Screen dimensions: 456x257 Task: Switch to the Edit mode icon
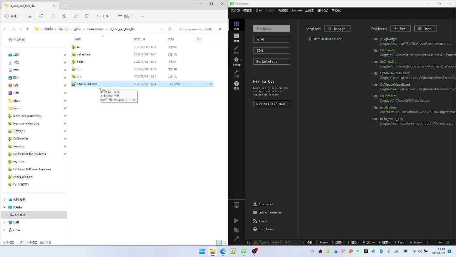[x=236, y=36]
